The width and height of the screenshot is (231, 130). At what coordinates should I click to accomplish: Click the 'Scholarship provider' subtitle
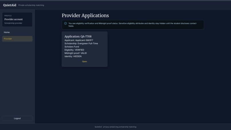pos(13,23)
